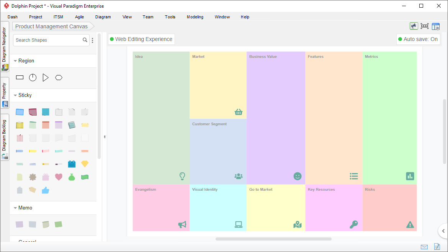Pick the blue calendar sticky shape
The height and width of the screenshot is (252, 448).
72,164
